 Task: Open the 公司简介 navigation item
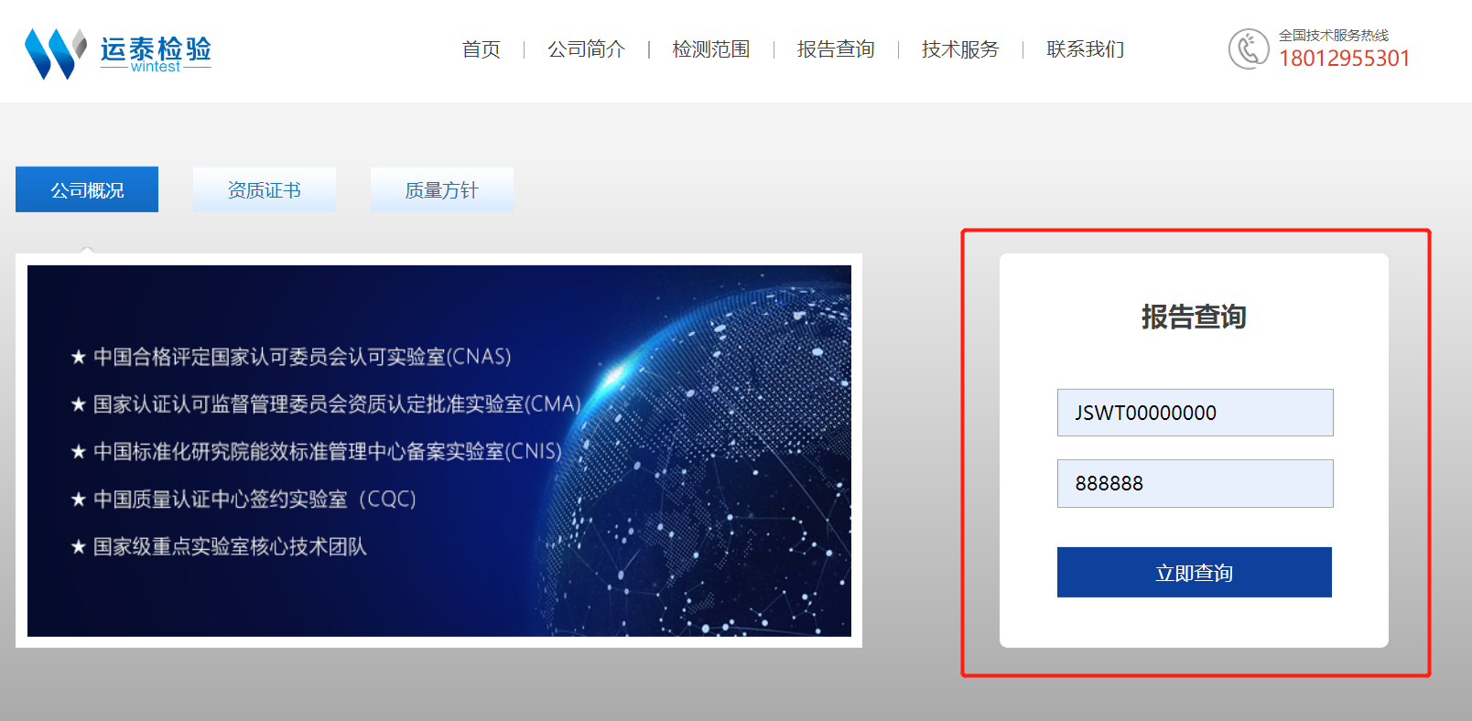click(x=586, y=49)
